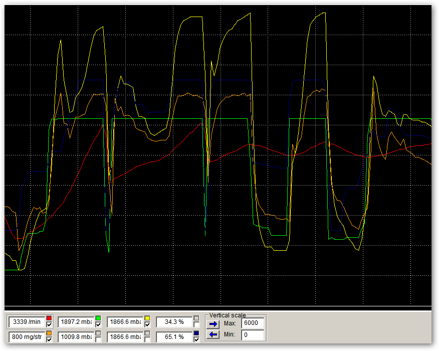Select the lower 1866.6 mbar value box
Screen dimensions: 439x351
pyautogui.click(x=125, y=337)
